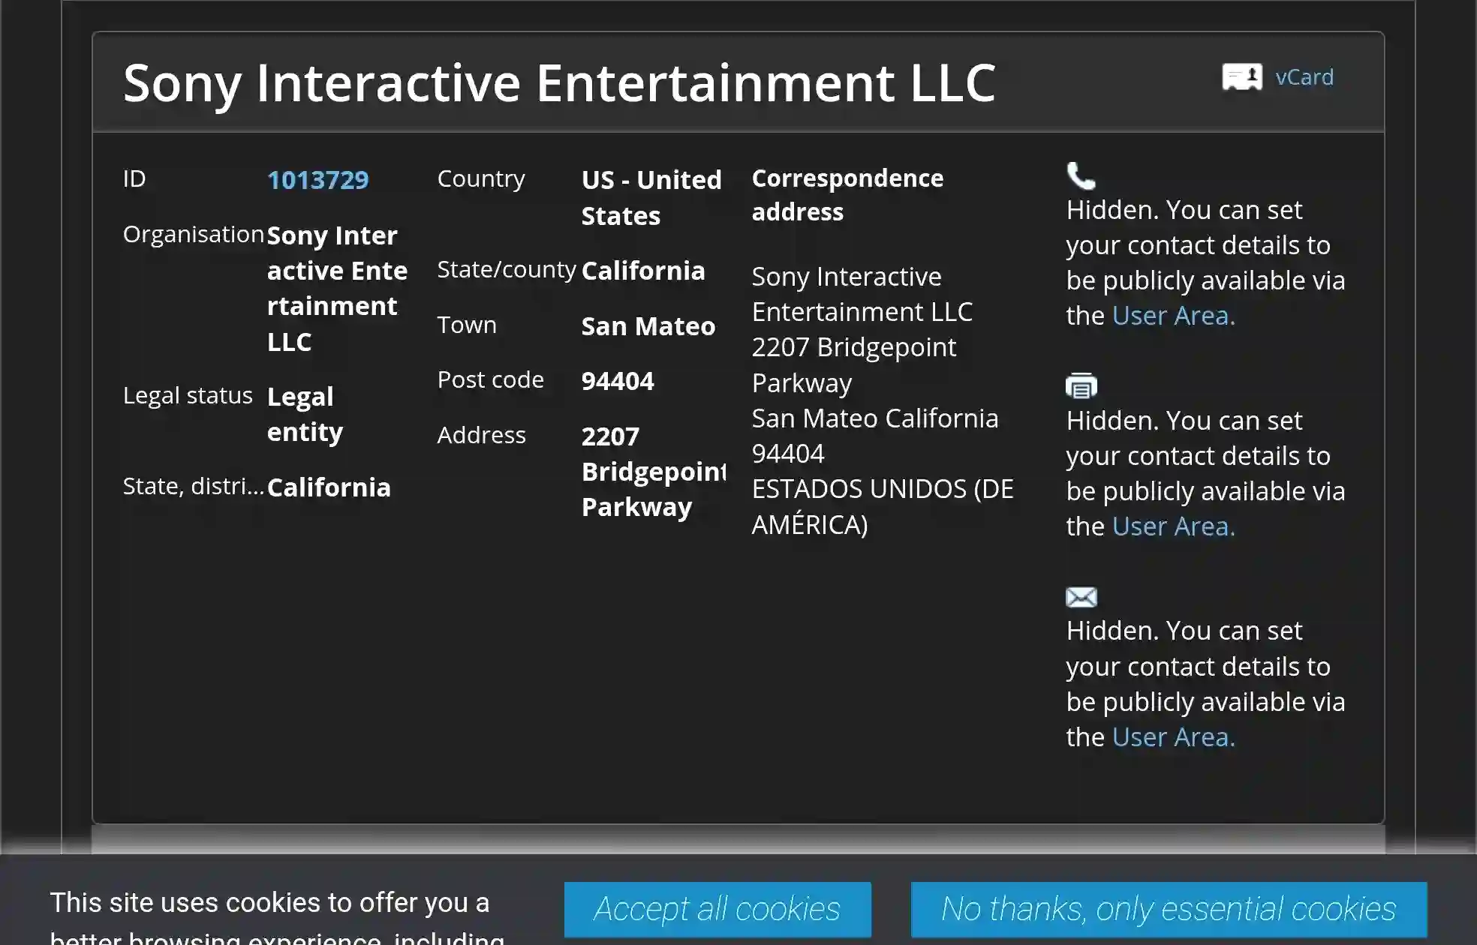1477x945 pixels.
Task: Click the fax machine icon
Action: coord(1081,385)
